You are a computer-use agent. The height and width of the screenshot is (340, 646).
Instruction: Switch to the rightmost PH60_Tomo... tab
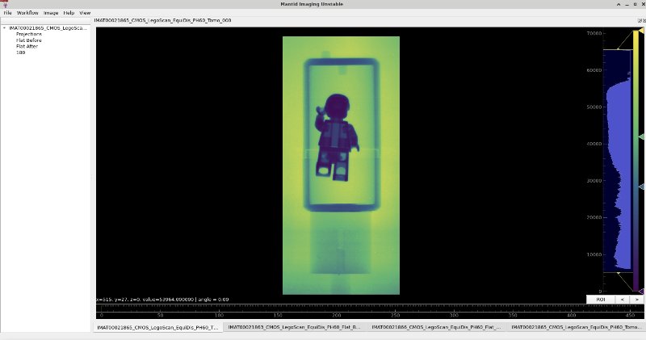point(576,327)
